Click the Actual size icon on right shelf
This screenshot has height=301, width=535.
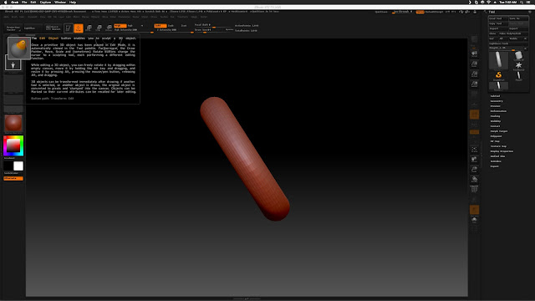pyautogui.click(x=474, y=74)
